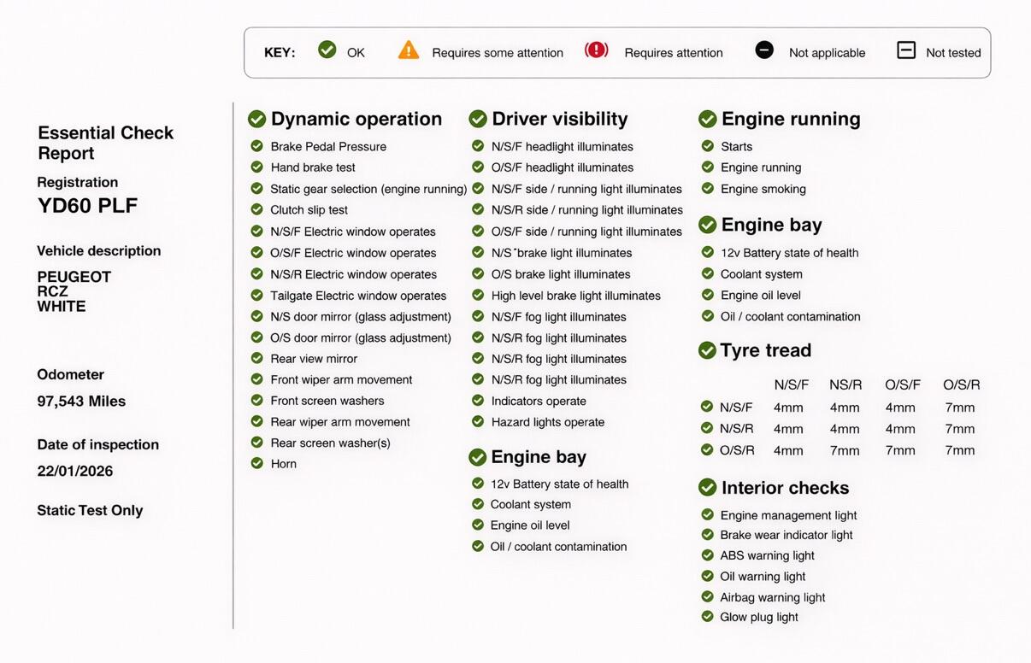Click the Not tested square icon
This screenshot has width=1031, height=663.
(906, 50)
